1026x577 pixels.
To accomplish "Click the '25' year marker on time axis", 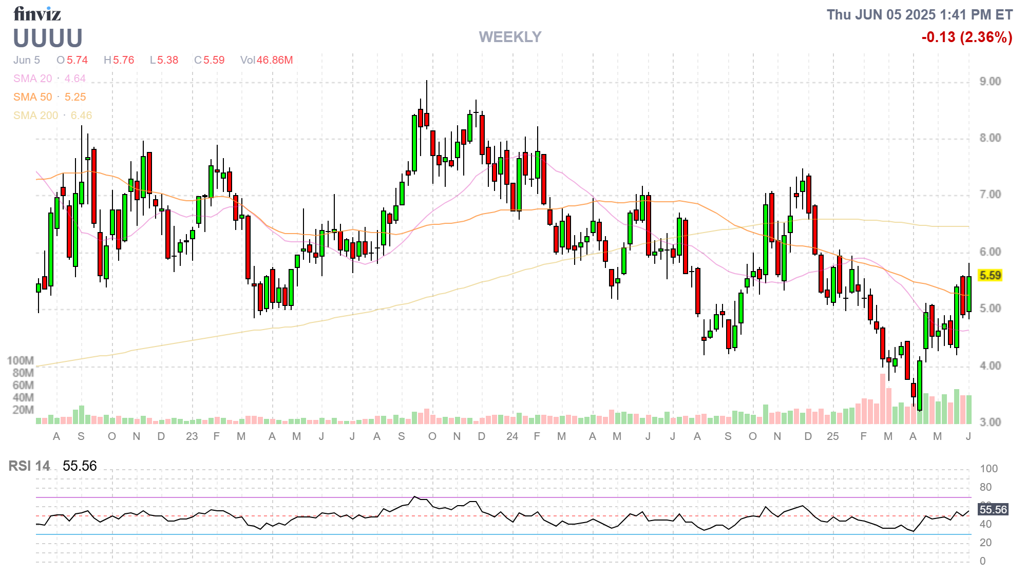I will [x=832, y=436].
